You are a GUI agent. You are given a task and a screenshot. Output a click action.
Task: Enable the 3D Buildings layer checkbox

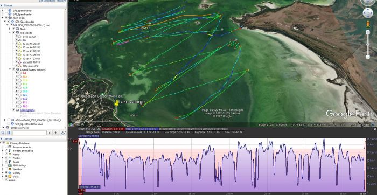point(6,166)
